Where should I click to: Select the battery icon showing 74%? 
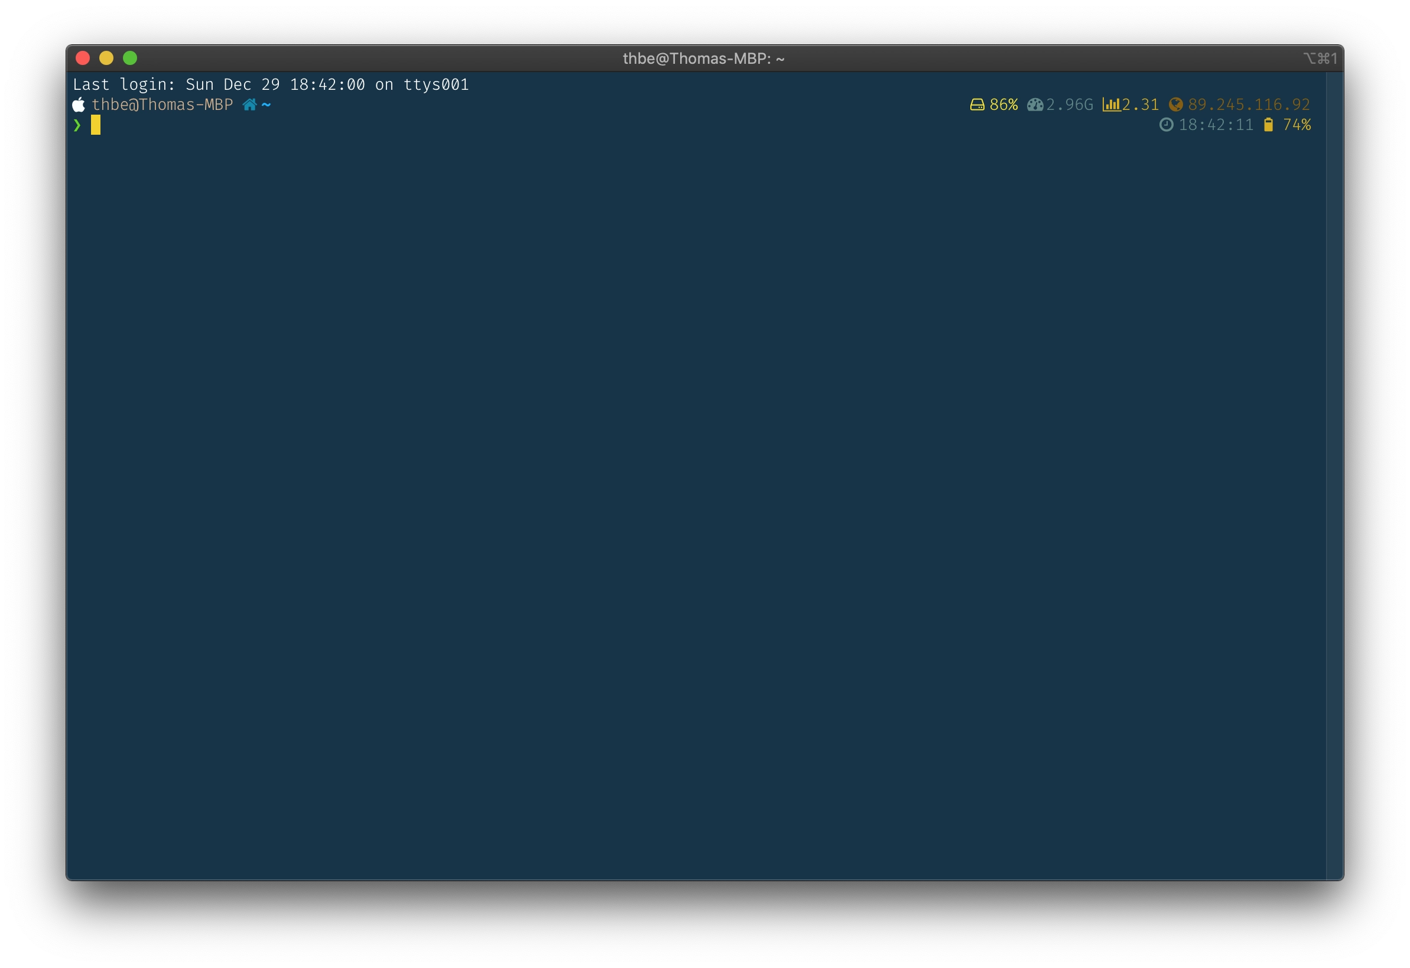coord(1268,125)
